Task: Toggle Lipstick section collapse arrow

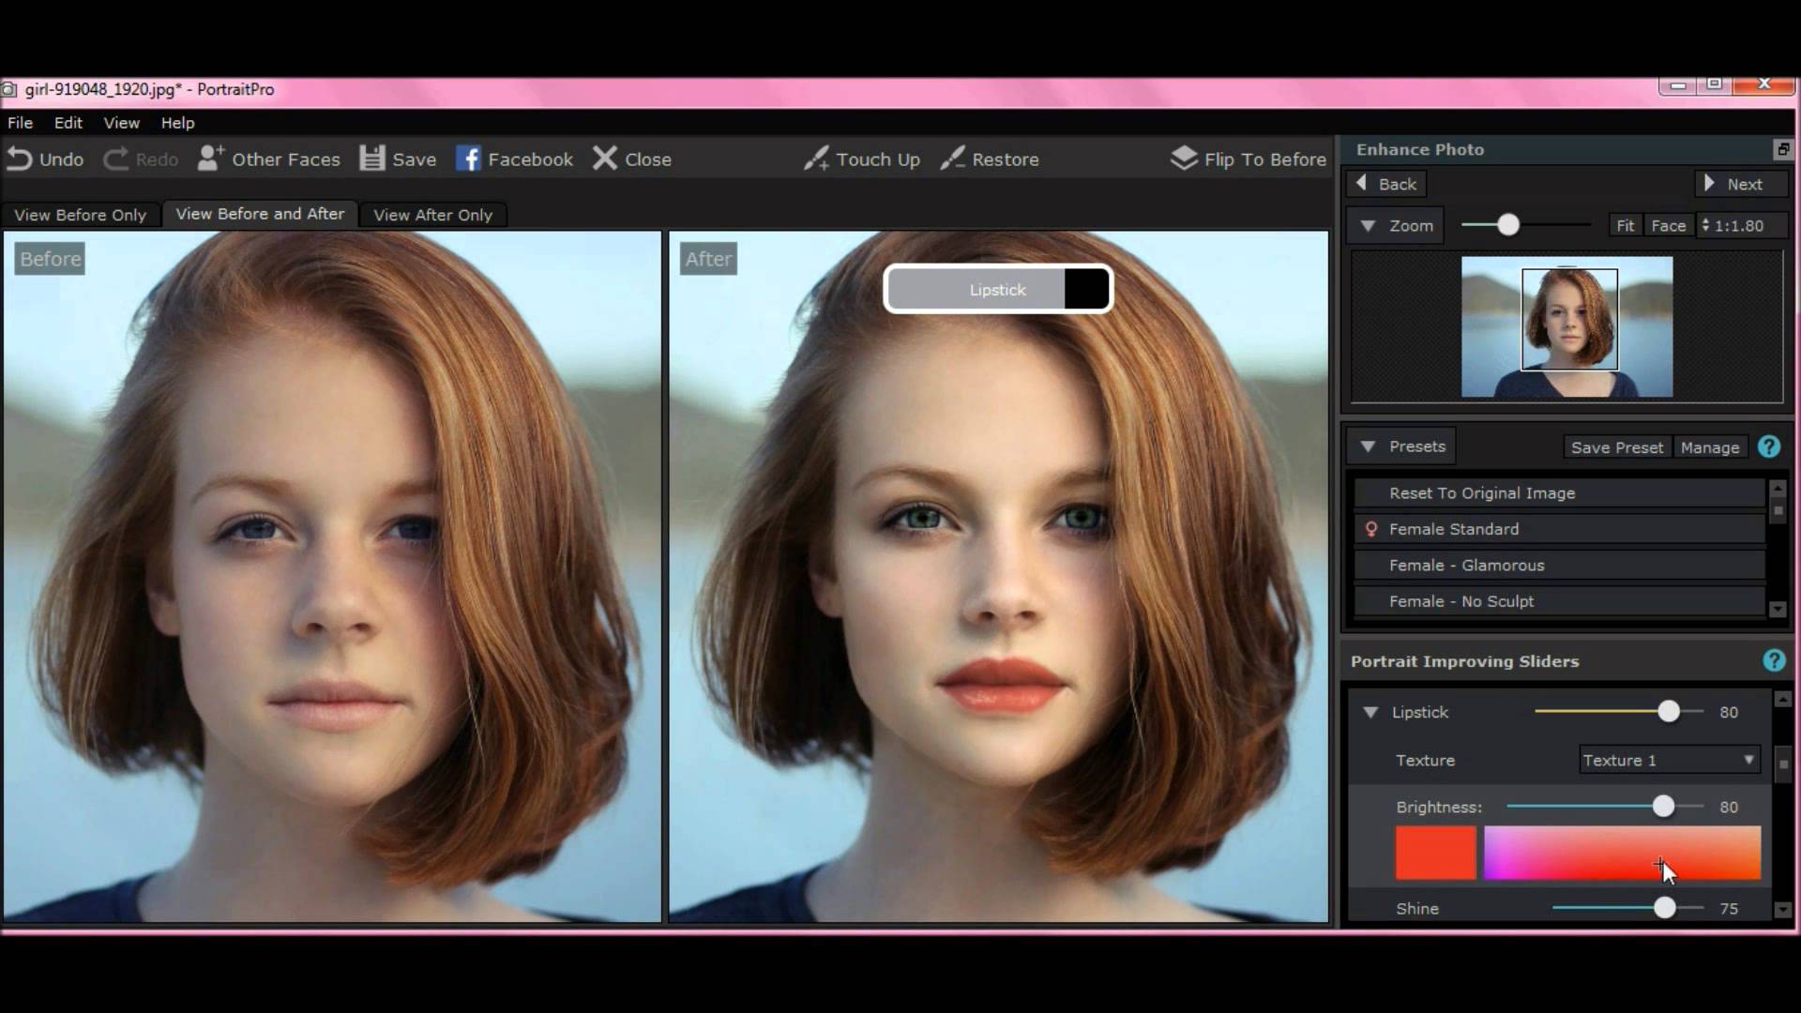Action: point(1370,711)
